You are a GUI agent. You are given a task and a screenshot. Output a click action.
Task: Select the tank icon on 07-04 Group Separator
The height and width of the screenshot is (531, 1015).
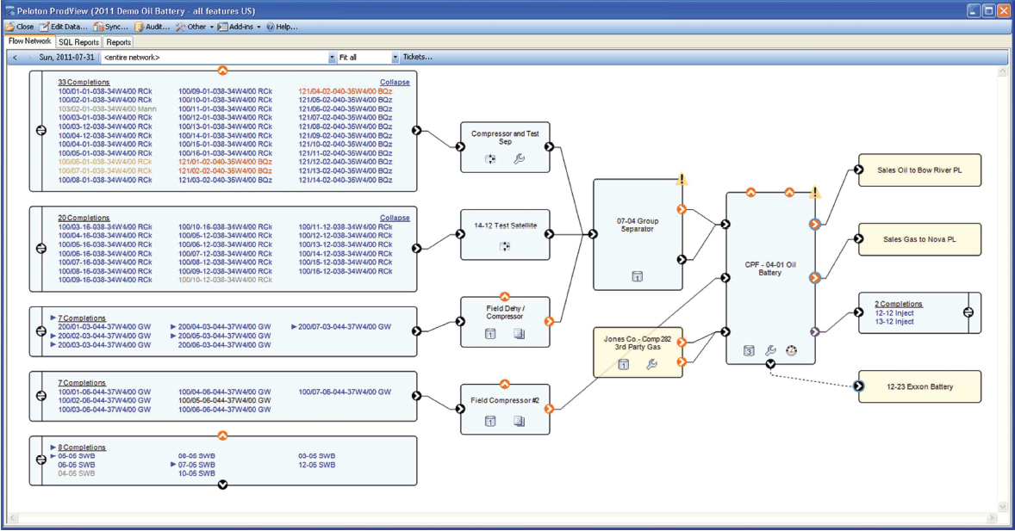click(x=636, y=276)
